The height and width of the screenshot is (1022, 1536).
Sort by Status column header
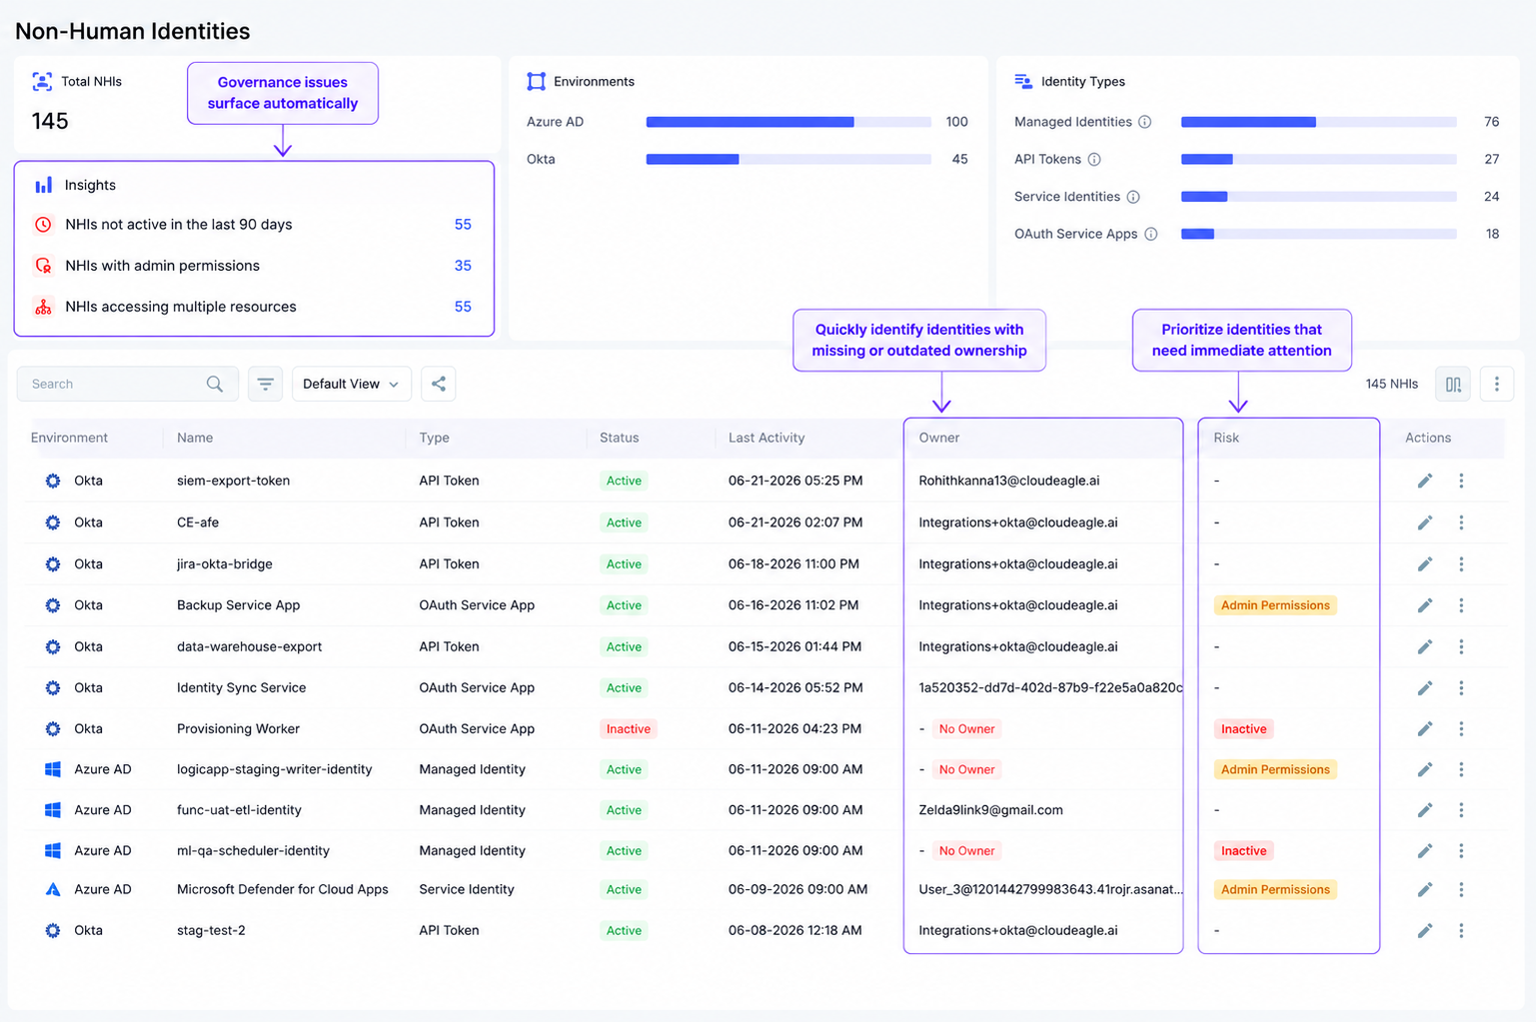pyautogui.click(x=620, y=438)
